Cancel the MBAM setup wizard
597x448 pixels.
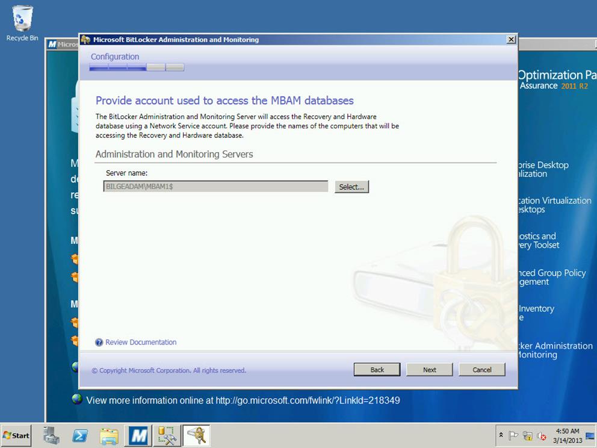[482, 370]
